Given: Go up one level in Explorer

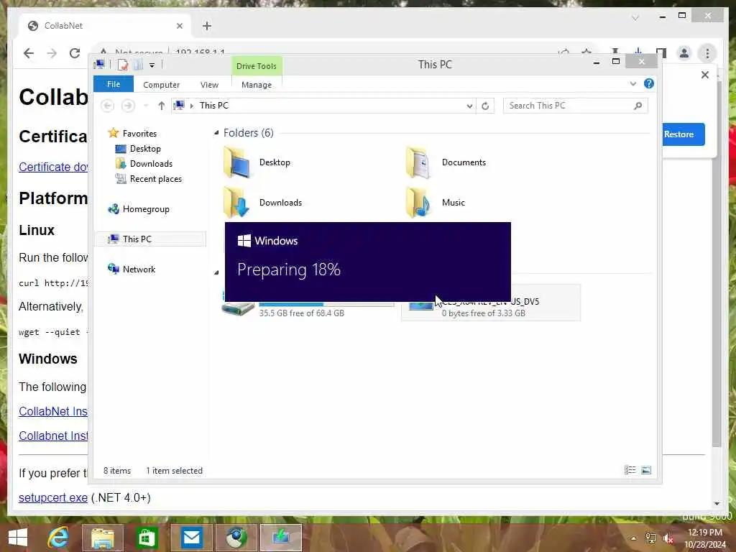Looking at the screenshot, I should (162, 106).
